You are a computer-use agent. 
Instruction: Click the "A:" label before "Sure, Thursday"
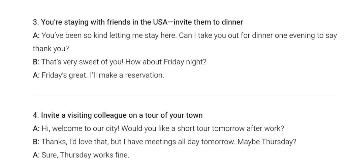coord(36,155)
